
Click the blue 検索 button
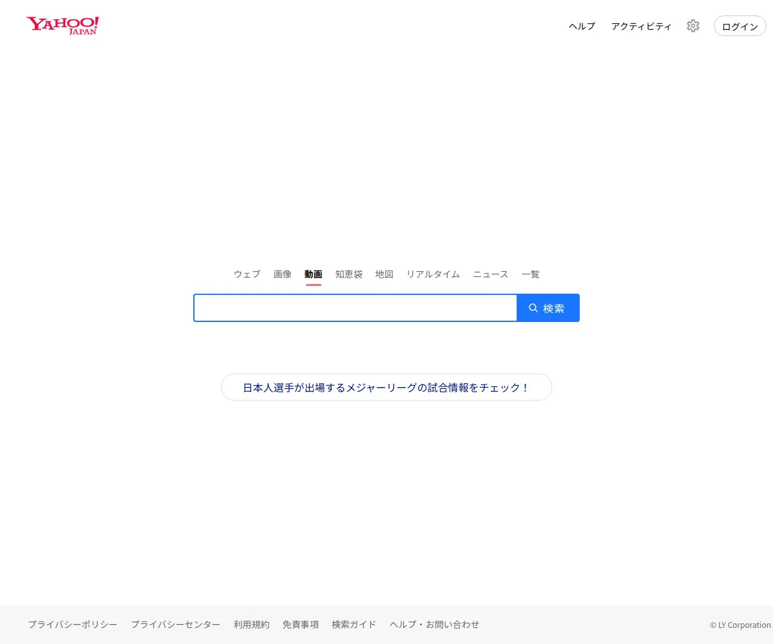(x=548, y=308)
